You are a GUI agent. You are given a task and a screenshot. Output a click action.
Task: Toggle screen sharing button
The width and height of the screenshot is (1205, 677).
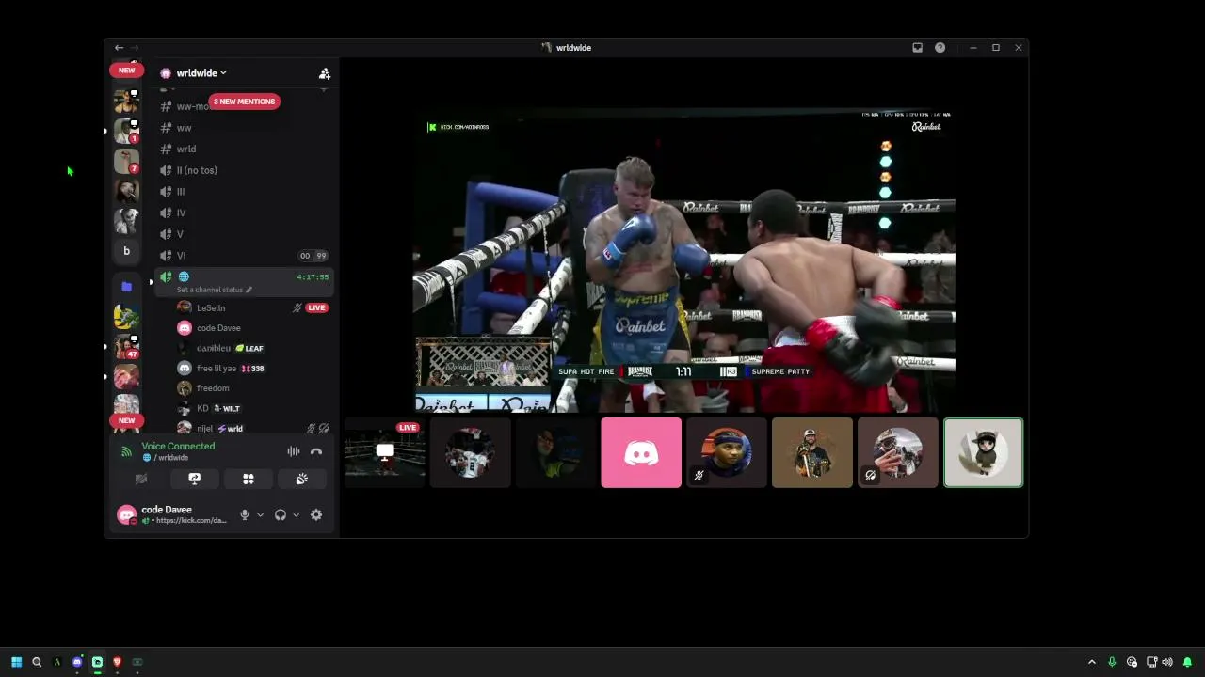click(195, 479)
